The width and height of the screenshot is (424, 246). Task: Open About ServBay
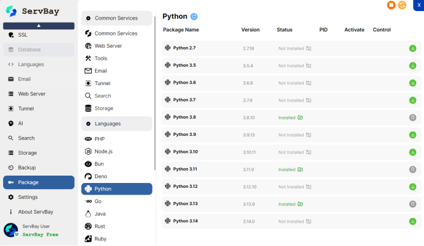click(39, 212)
